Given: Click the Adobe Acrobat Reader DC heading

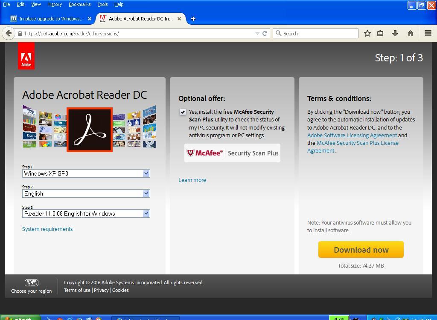Looking at the screenshot, I should point(85,95).
